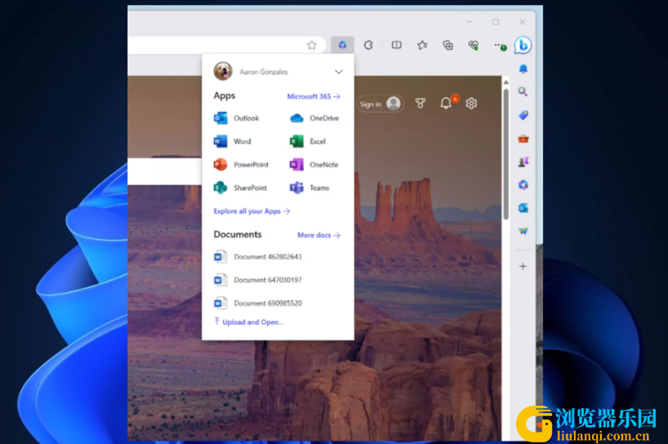The image size is (668, 444).
Task: Launch Excel from Apps list
Action: click(307, 141)
